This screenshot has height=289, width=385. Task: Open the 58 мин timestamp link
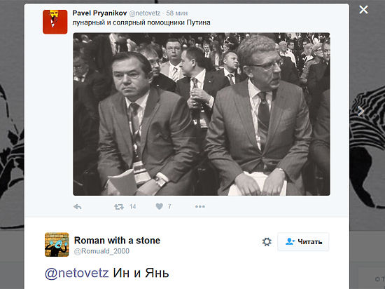(x=177, y=13)
